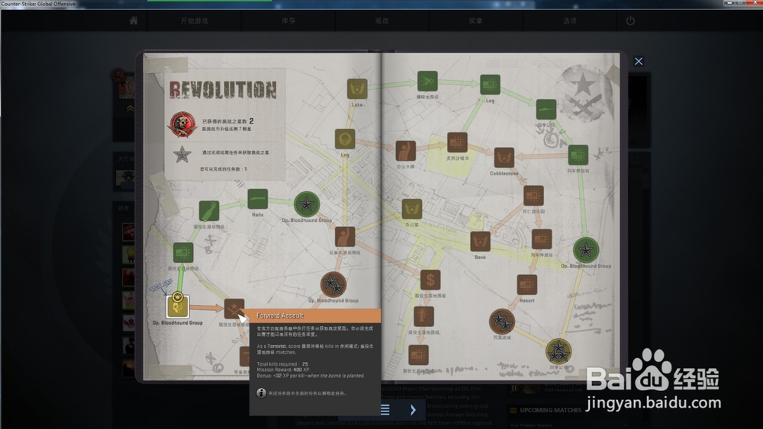Go to the home screen icon
The height and width of the screenshot is (429, 763).
click(x=134, y=21)
